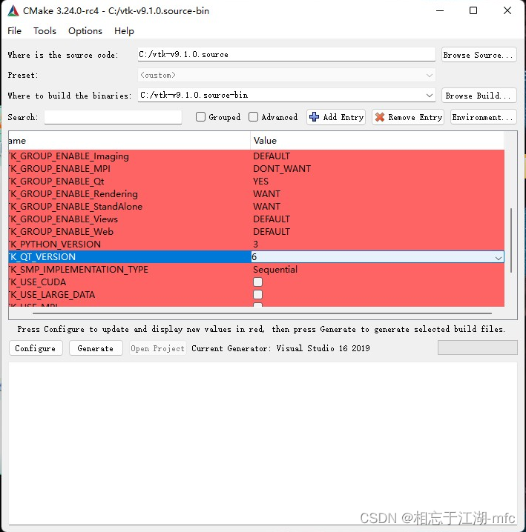Open the Options menu

pos(85,31)
